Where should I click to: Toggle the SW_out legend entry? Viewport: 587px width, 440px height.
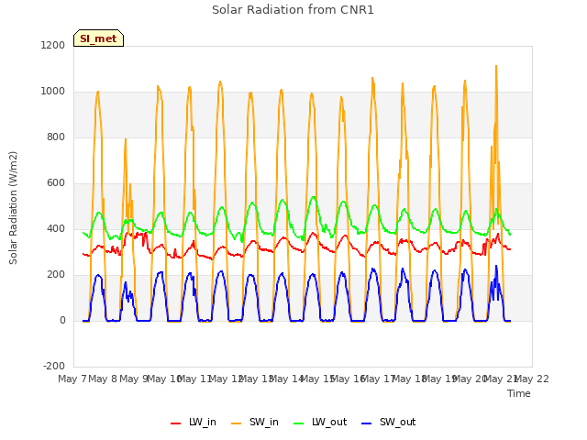[389, 422]
